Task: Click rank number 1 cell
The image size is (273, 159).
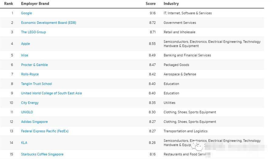Action: [12, 13]
